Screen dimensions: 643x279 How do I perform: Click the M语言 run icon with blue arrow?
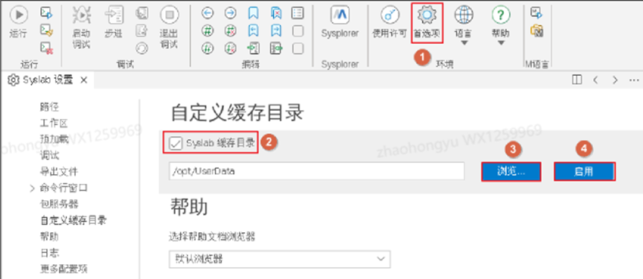[537, 13]
